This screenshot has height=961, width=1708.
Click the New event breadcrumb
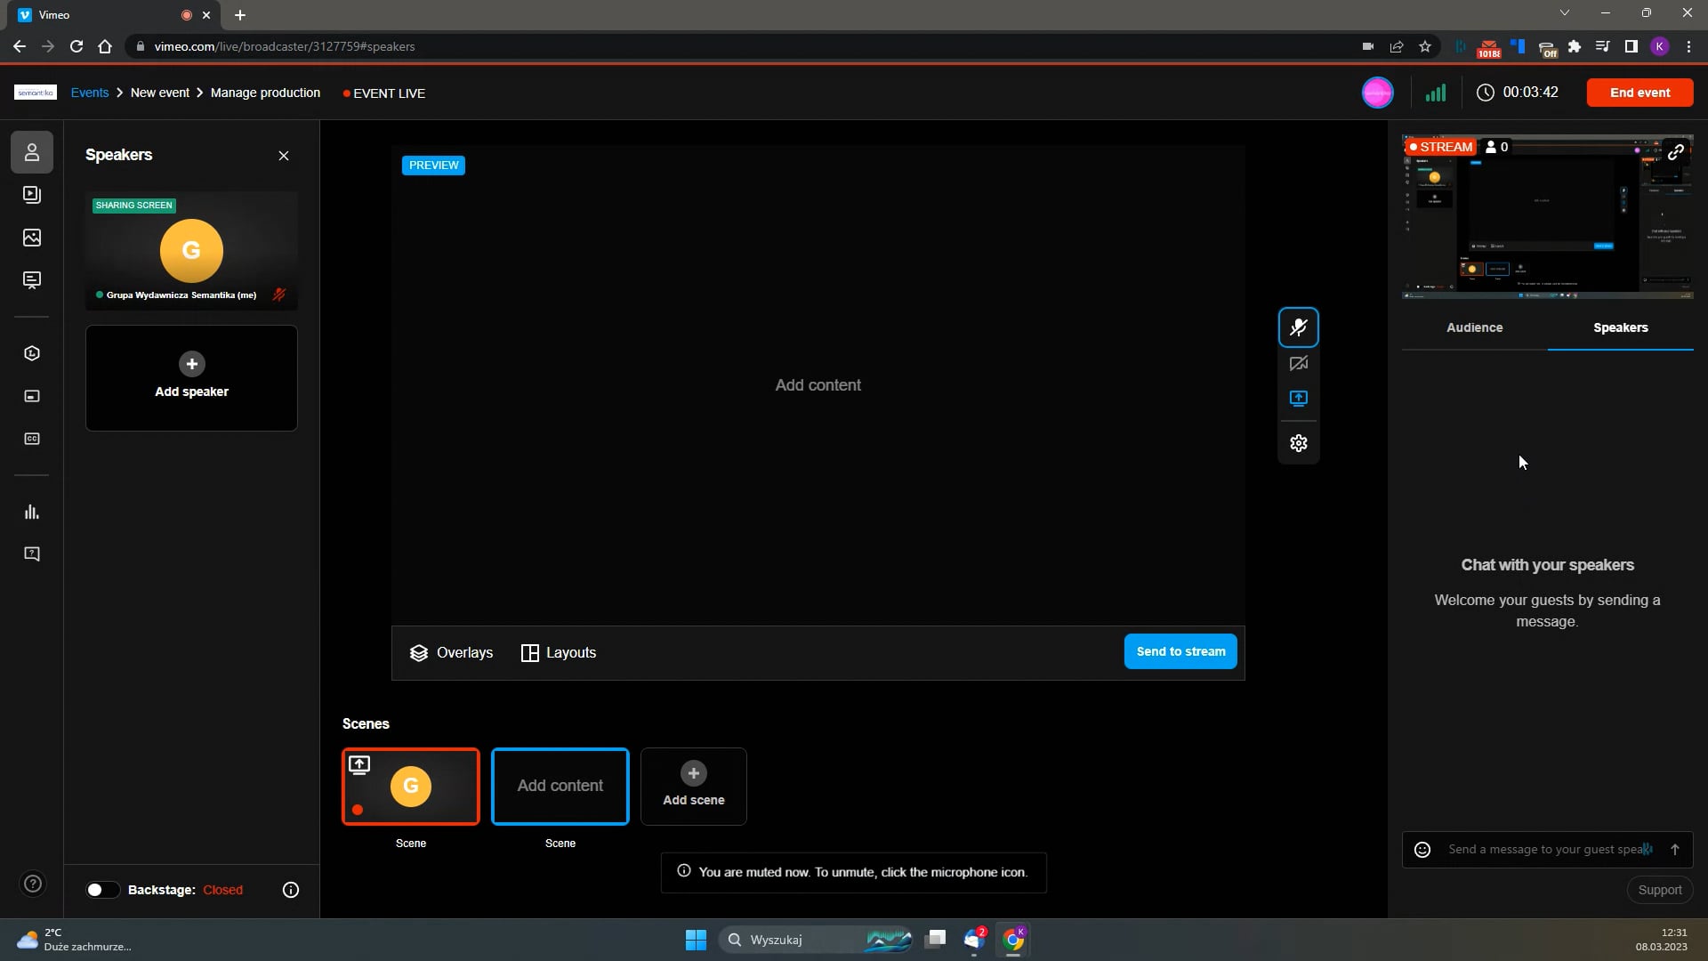pyautogui.click(x=160, y=93)
